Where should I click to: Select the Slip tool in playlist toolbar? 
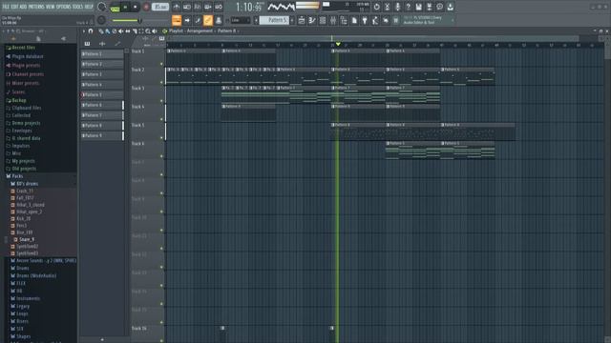point(127,31)
